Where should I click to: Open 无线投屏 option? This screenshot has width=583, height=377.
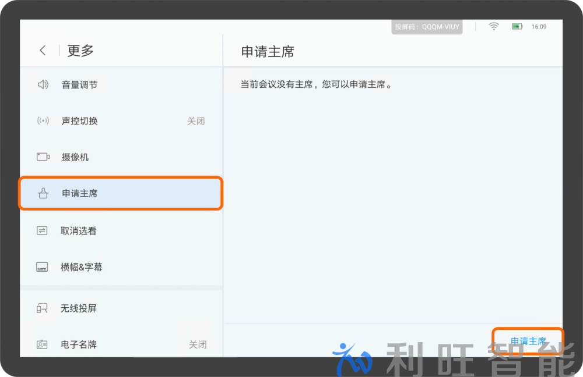[x=121, y=308]
